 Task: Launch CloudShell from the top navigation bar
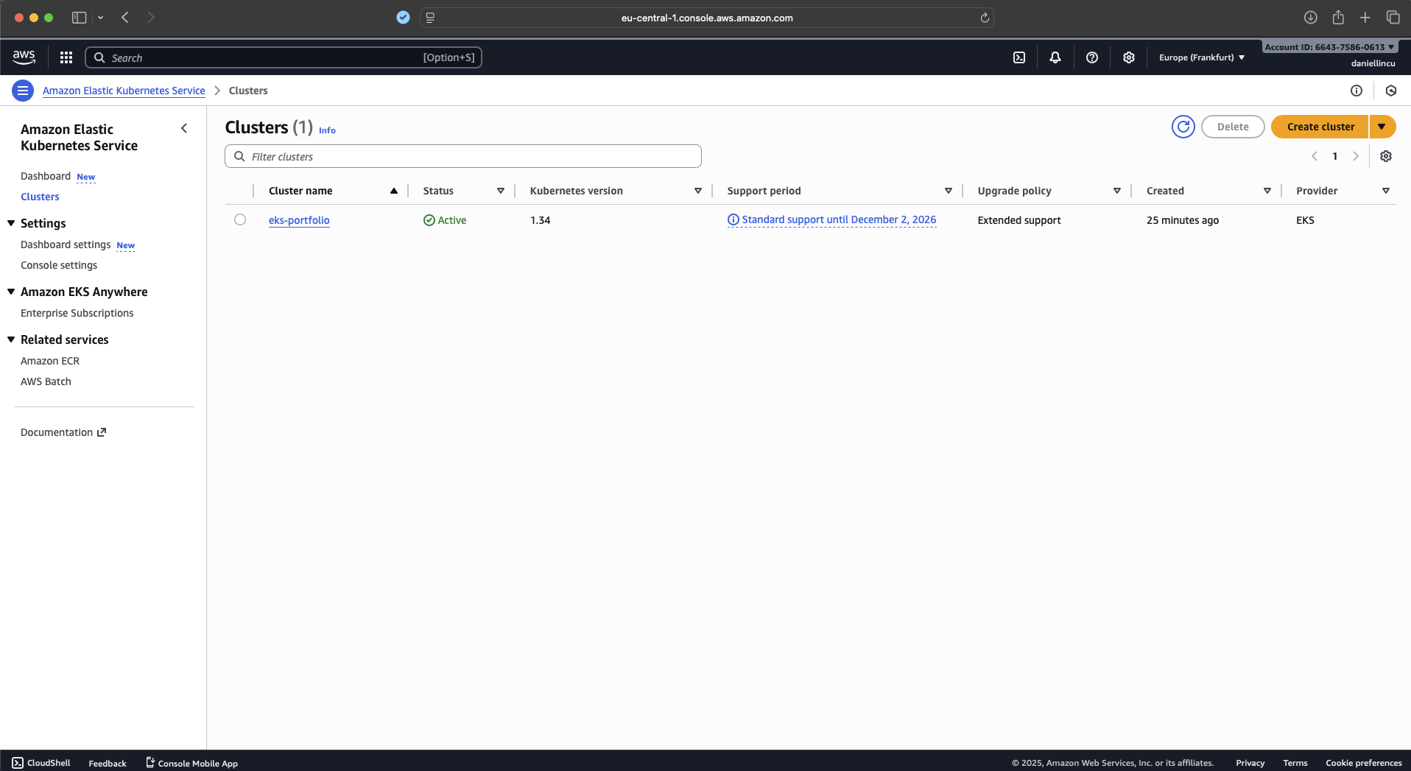coord(1019,57)
